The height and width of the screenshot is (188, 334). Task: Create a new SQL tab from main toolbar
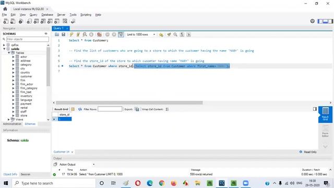[6, 21]
